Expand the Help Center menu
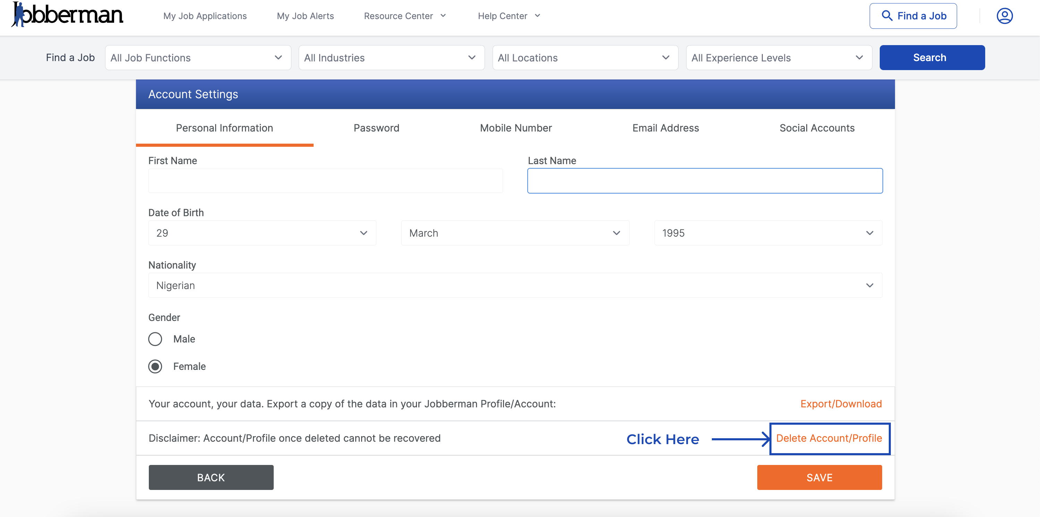Image resolution: width=1040 pixels, height=517 pixels. (x=509, y=16)
